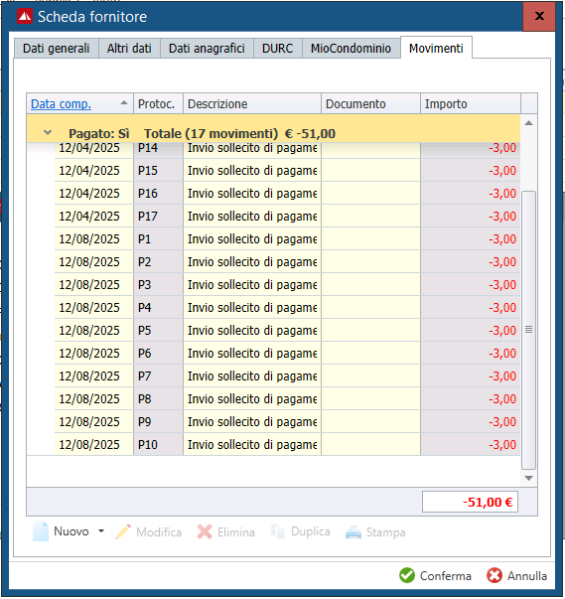Open the Nuovo dropdown arrow
The width and height of the screenshot is (565, 599).
point(101,531)
